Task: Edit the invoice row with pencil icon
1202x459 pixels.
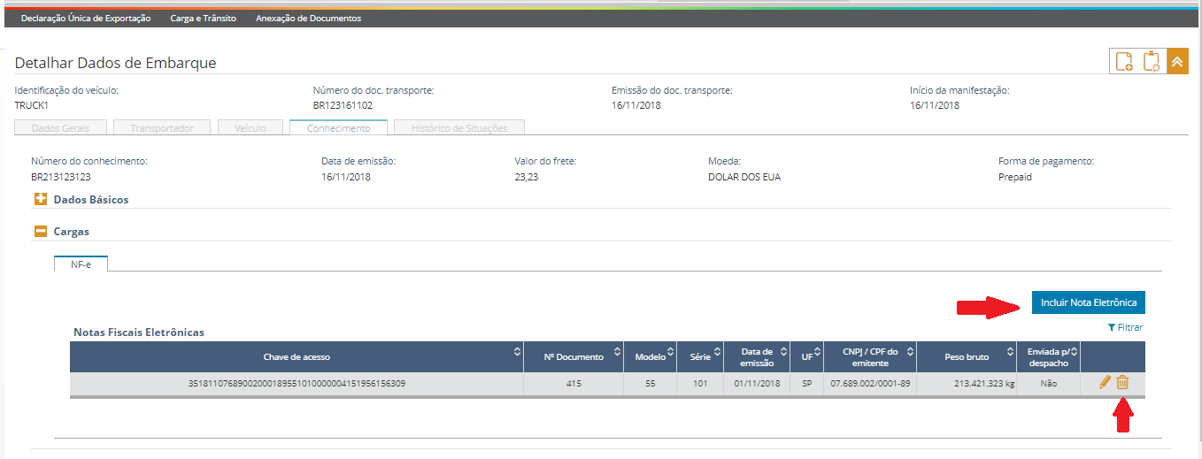Action: 1105,382
